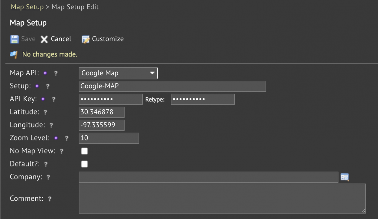
Task: Click the Customize pencil icon
Action: click(x=86, y=39)
